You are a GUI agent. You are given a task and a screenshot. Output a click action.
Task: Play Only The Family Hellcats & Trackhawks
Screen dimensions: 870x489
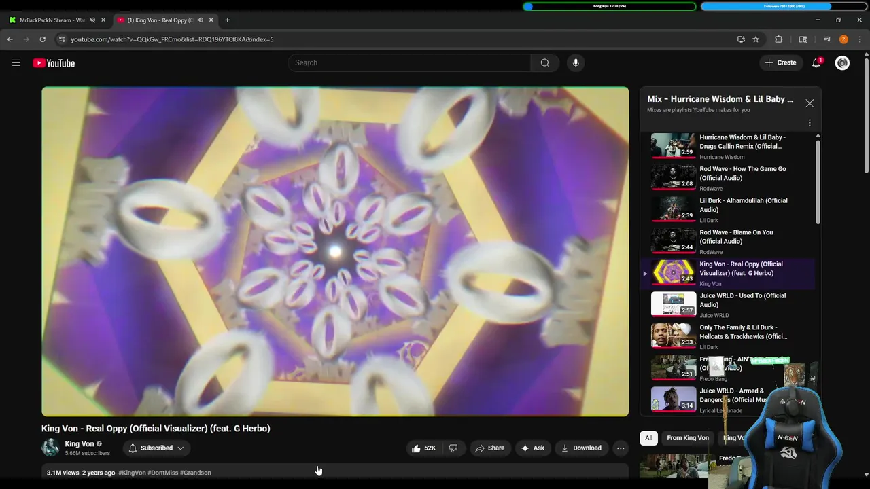coord(727,336)
